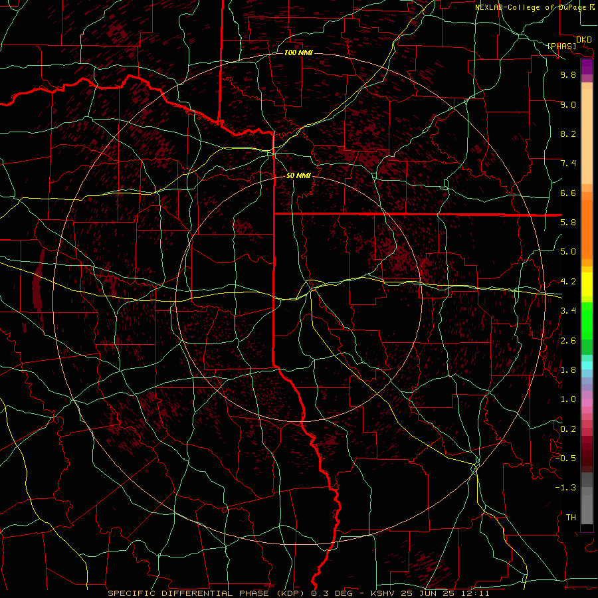
Task: Click the -0.5 legend value
Action: tap(565, 458)
